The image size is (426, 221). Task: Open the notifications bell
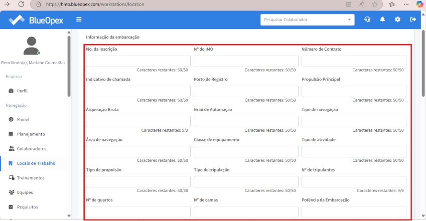pyautogui.click(x=382, y=20)
